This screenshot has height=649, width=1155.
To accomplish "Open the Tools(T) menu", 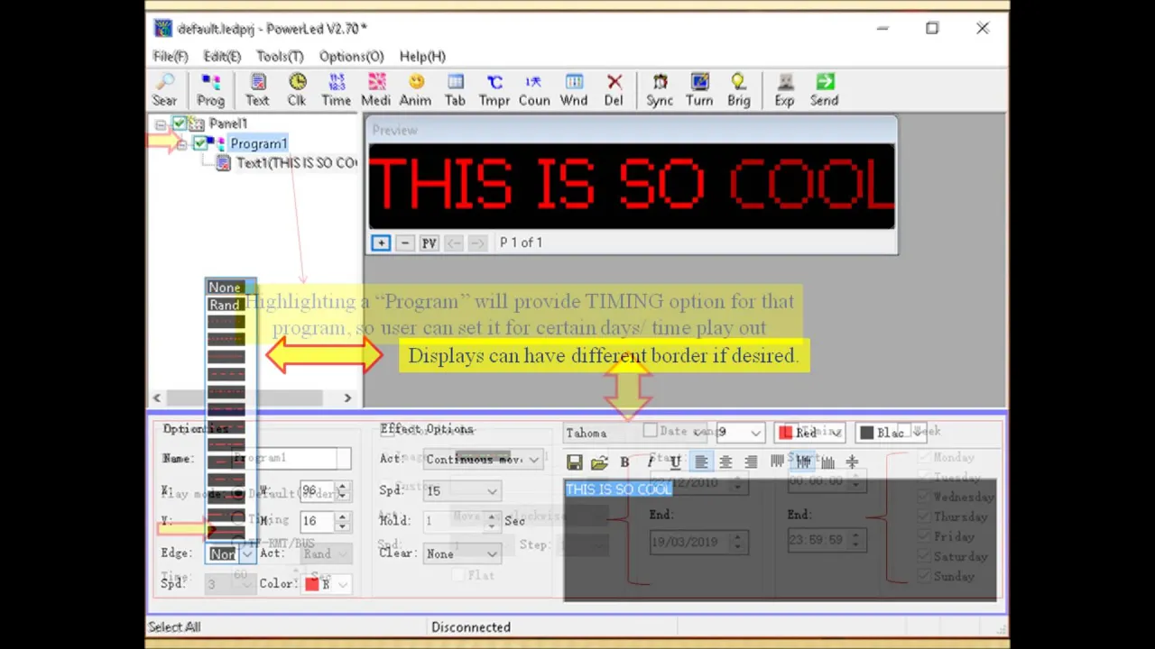I will [x=280, y=56].
